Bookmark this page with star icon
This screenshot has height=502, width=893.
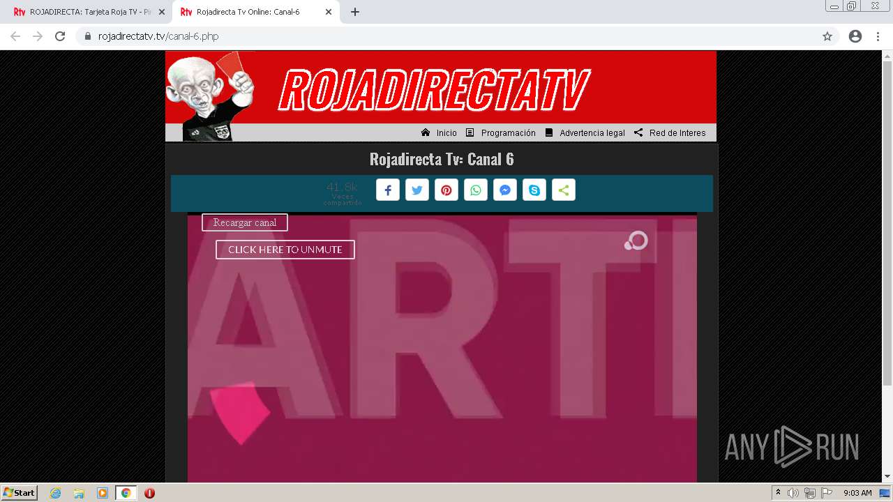827,36
